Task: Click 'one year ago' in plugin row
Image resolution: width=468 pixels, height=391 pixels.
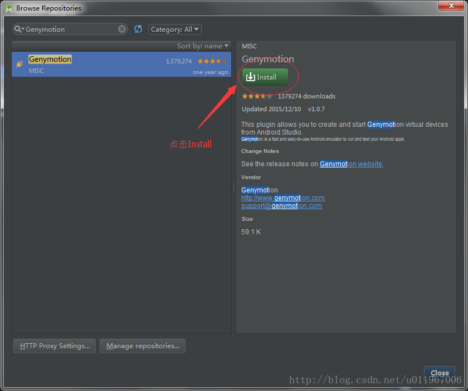Action: pos(210,72)
